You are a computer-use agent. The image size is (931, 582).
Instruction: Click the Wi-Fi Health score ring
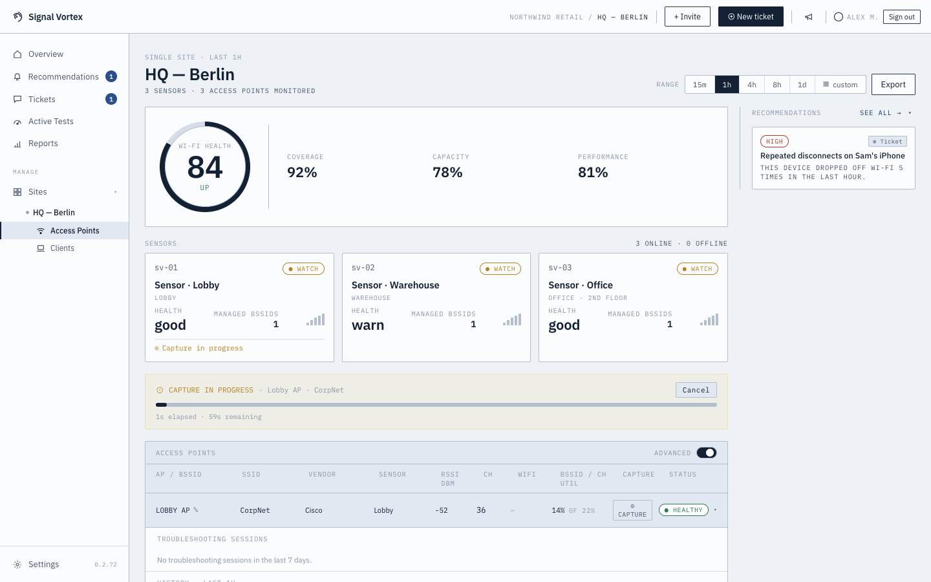pos(205,167)
